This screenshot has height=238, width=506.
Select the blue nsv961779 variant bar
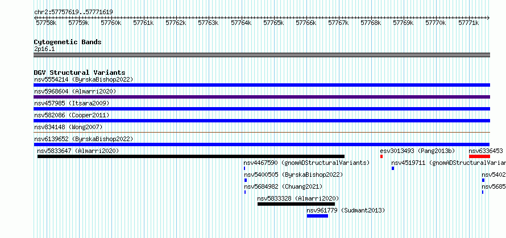[x=318, y=216]
